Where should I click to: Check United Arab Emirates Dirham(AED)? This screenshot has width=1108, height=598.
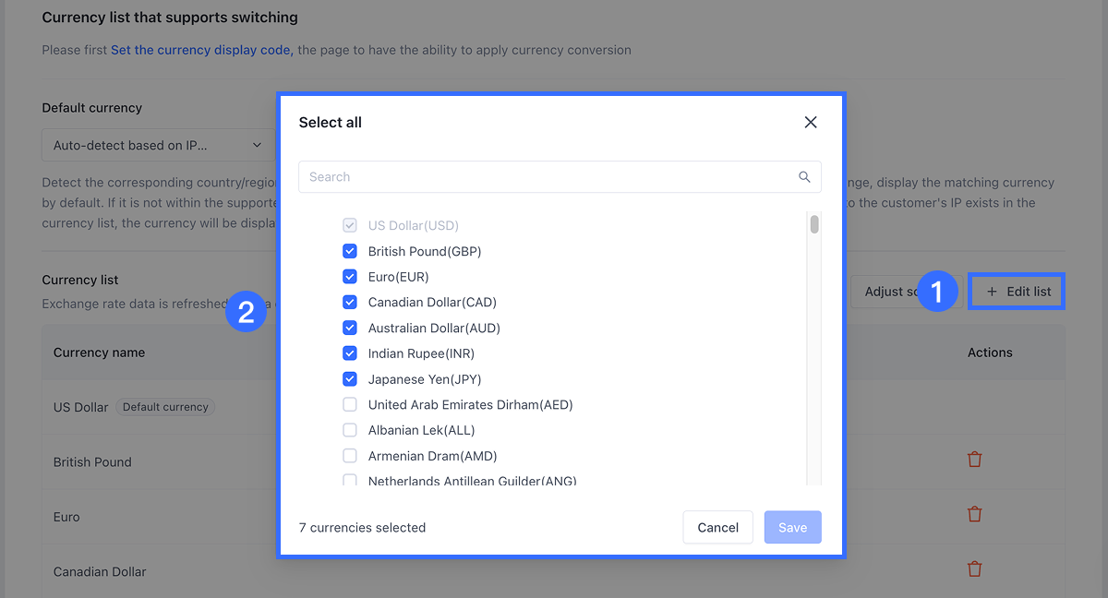click(x=350, y=404)
